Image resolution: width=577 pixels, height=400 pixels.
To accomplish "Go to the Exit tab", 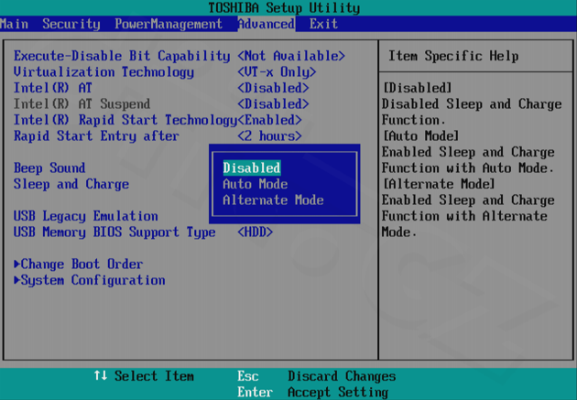I will pos(323,24).
